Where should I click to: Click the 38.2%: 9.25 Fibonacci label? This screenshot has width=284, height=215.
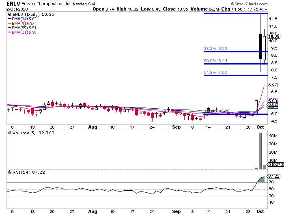(x=215, y=49)
